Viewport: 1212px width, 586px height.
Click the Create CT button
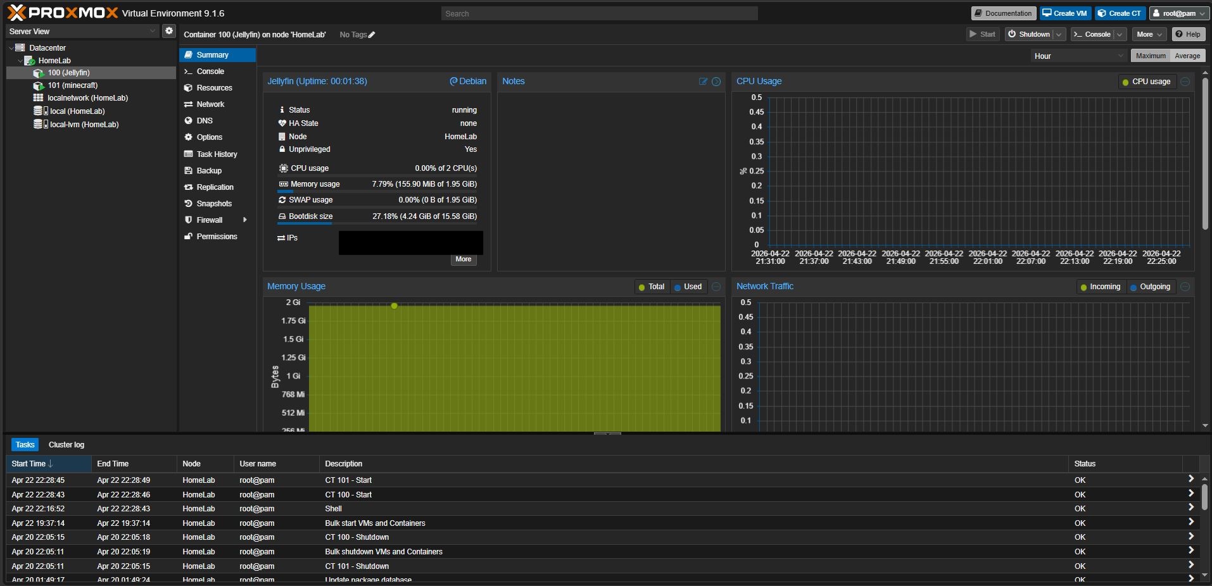1118,13
